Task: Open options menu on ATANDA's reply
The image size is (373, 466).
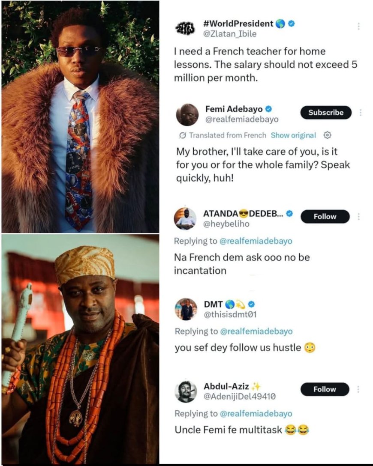Action: click(x=359, y=216)
